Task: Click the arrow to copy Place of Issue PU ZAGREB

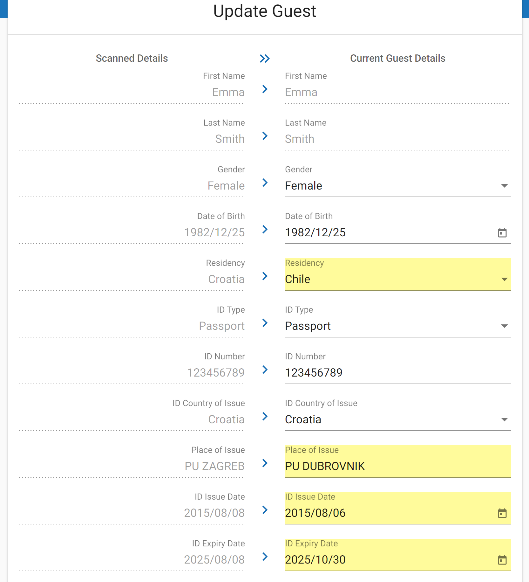Action: 265,464
